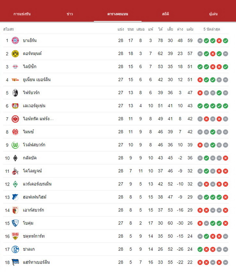The width and height of the screenshot is (236, 272).
Task: Click Hertha Berlin's first recent result icon
Action: (x=200, y=262)
